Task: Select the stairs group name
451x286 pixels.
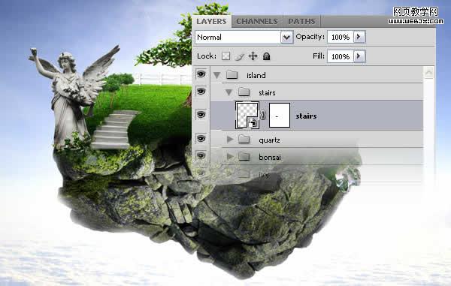Action: pos(267,93)
